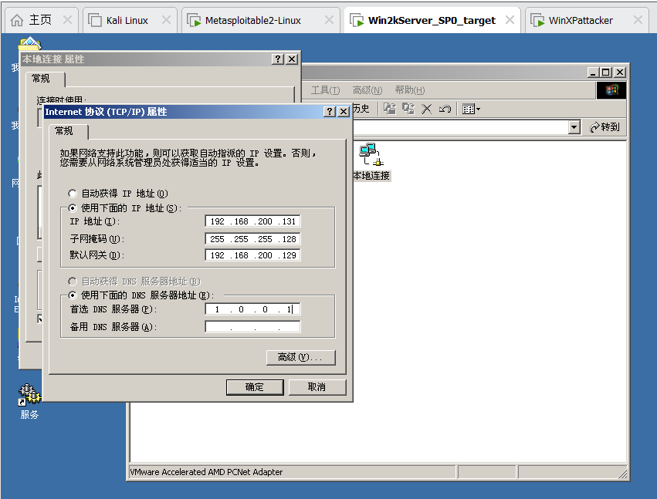Click the 确定 button
The height and width of the screenshot is (499, 657).
click(x=255, y=387)
